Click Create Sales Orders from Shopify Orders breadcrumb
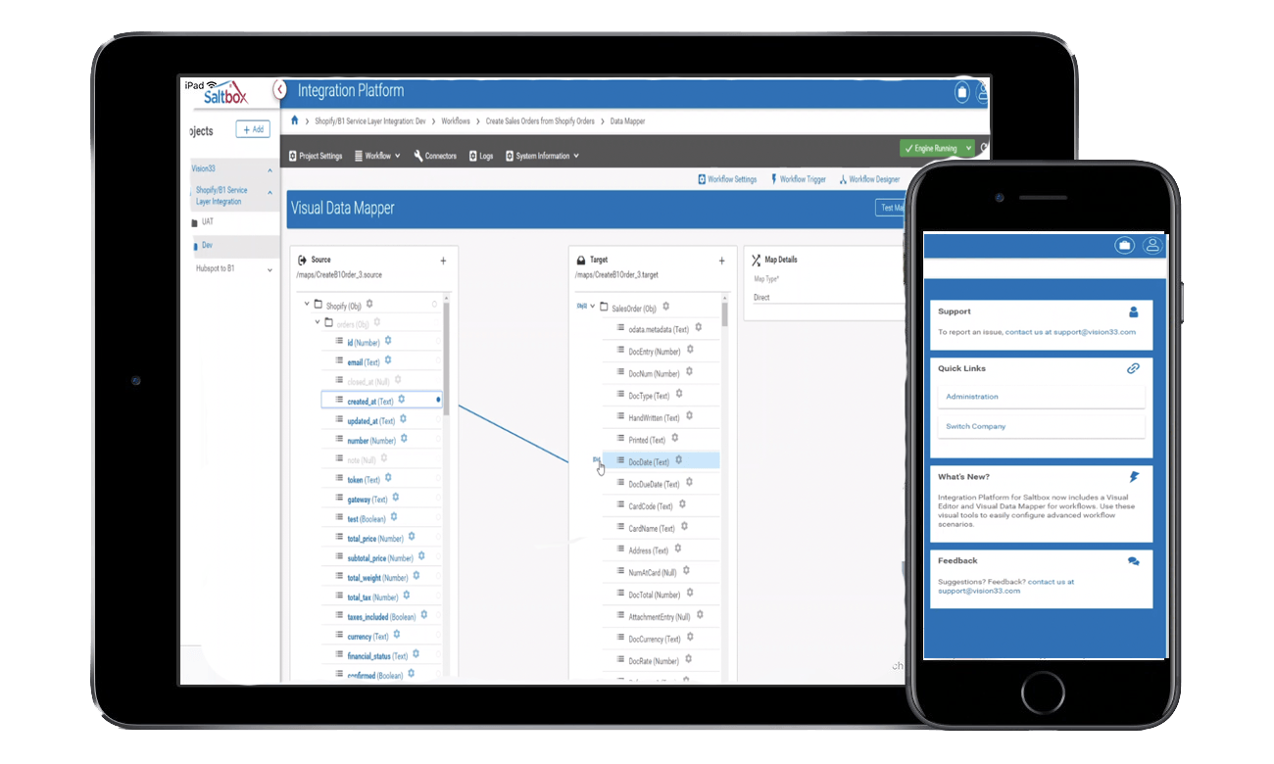The width and height of the screenshot is (1274, 764). tap(540, 121)
